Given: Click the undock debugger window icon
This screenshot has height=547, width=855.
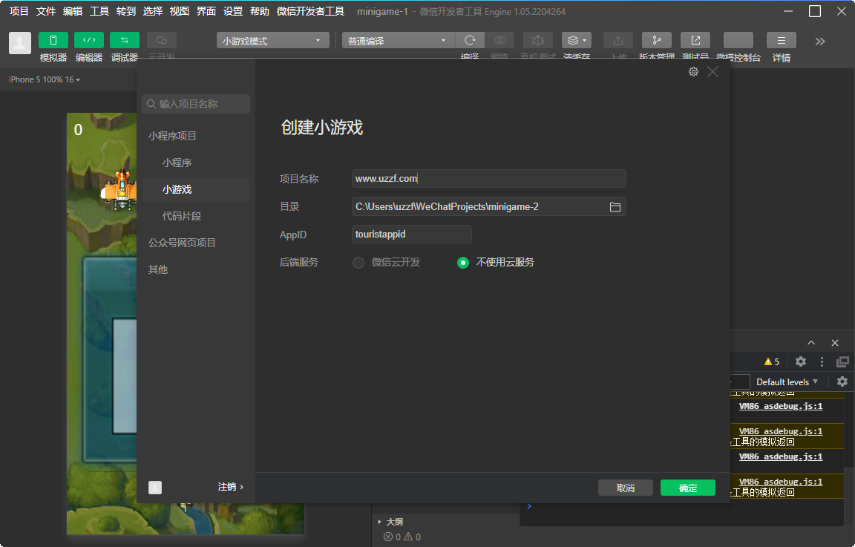Looking at the screenshot, I should pyautogui.click(x=842, y=361).
